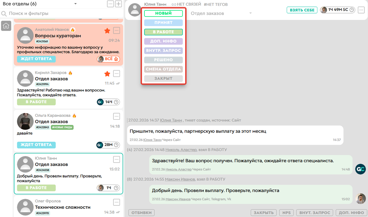Open options menu on Олег Фролов card
Viewport: 368px width, 217px height.
pyautogui.click(x=117, y=202)
